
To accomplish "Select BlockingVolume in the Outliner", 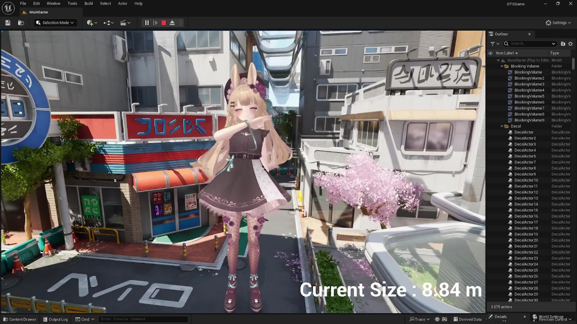I will tap(528, 72).
